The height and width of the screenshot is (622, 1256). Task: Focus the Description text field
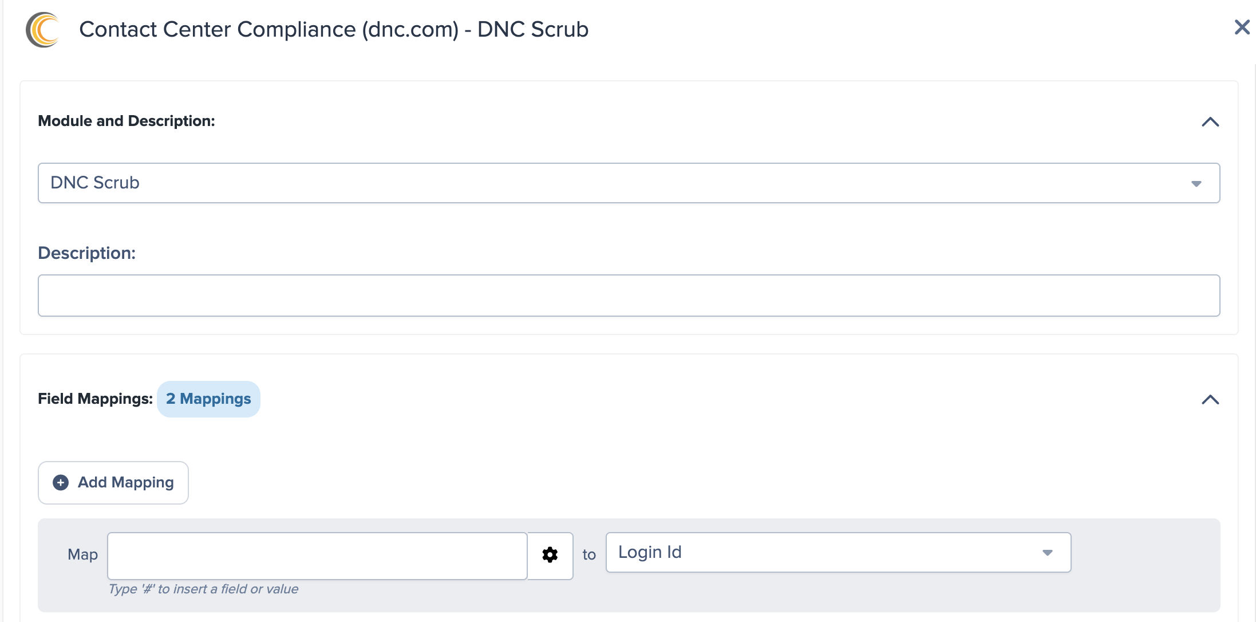tap(628, 296)
